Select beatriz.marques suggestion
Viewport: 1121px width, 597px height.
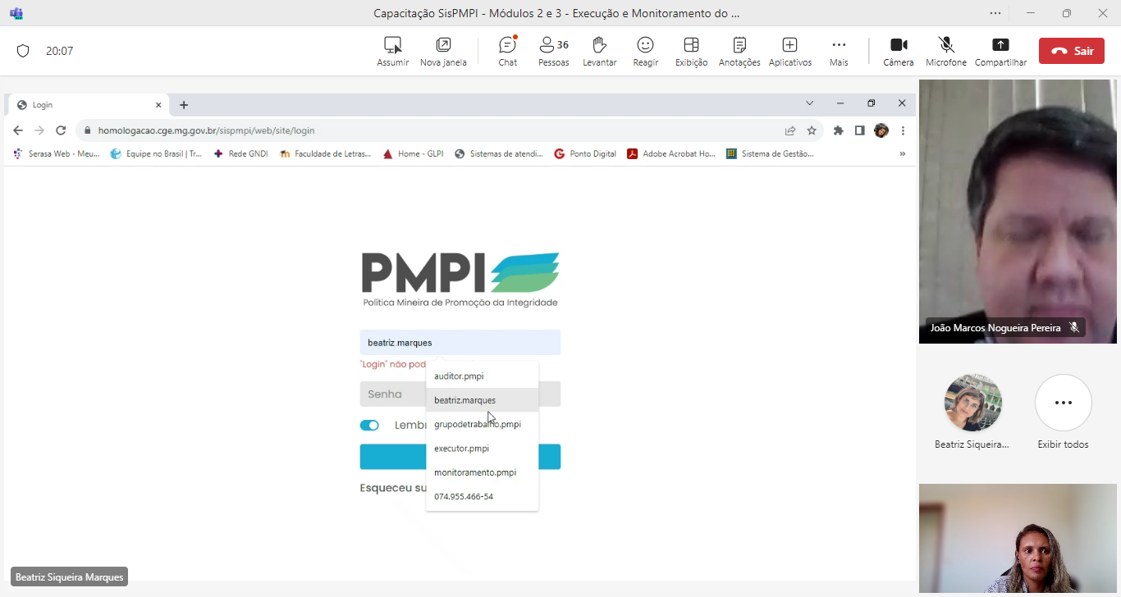[483, 400]
